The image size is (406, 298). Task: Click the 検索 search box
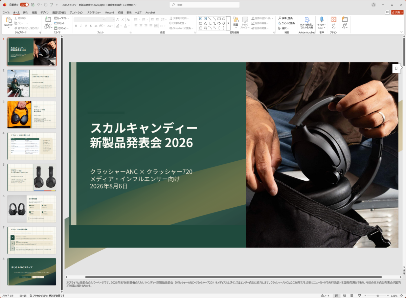[204, 5]
